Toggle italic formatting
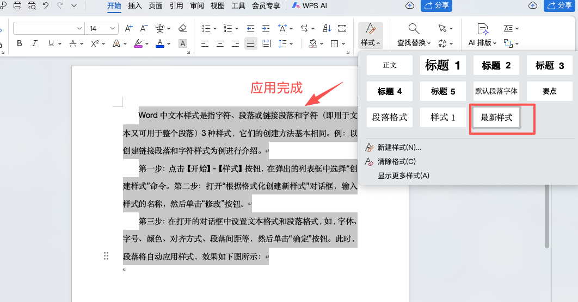The image size is (578, 302). coord(35,43)
